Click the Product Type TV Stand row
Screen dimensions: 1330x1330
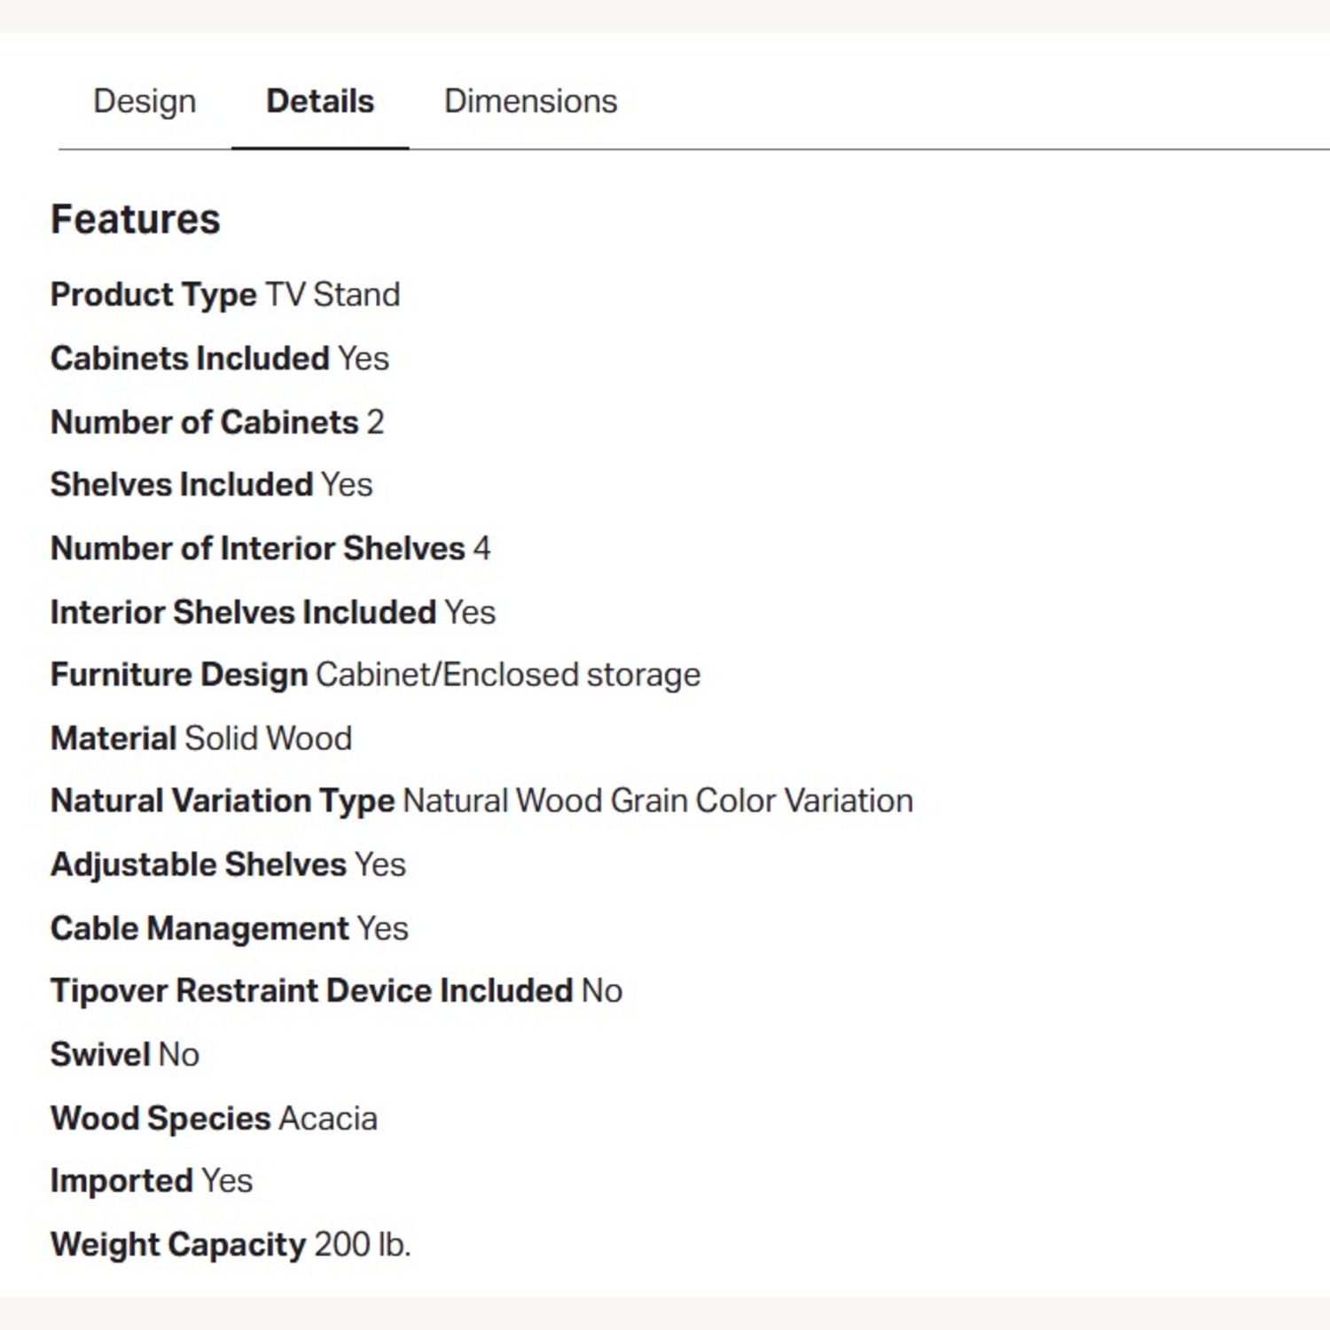[225, 295]
